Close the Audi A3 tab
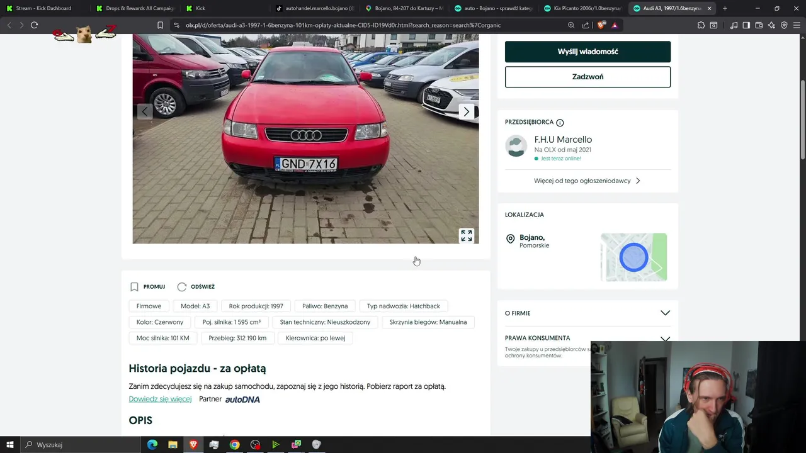This screenshot has width=806, height=453. [x=710, y=8]
